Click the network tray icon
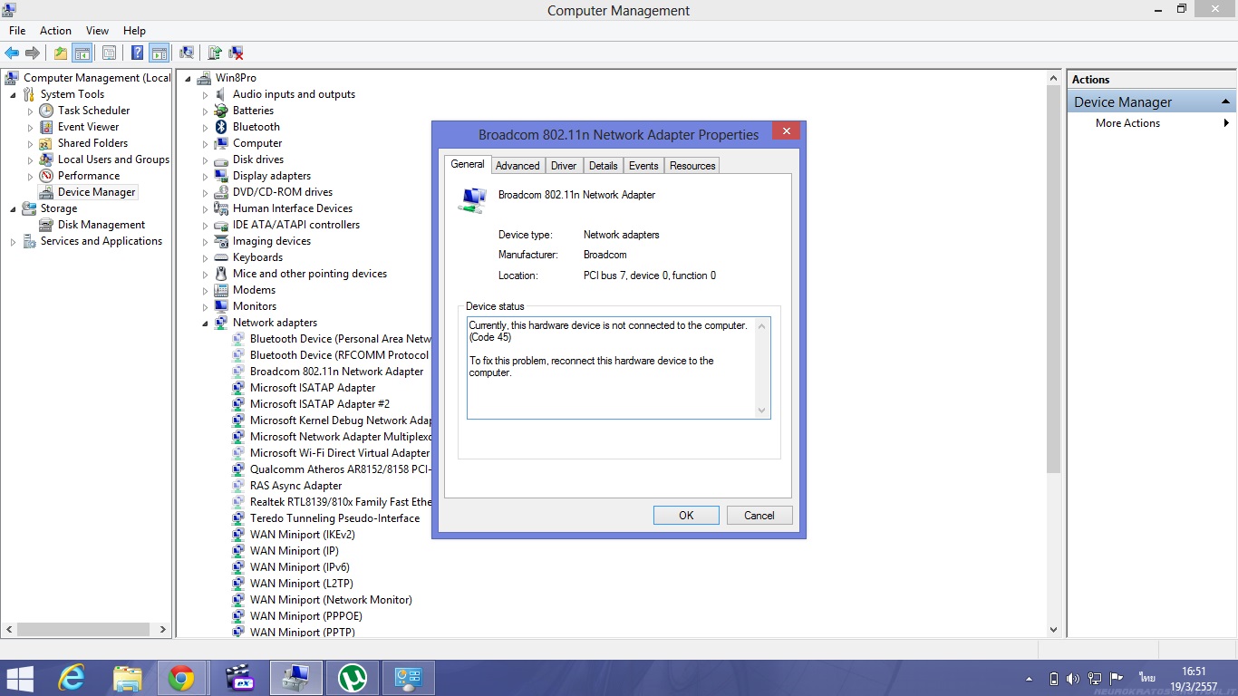The width and height of the screenshot is (1238, 696). tap(1095, 678)
